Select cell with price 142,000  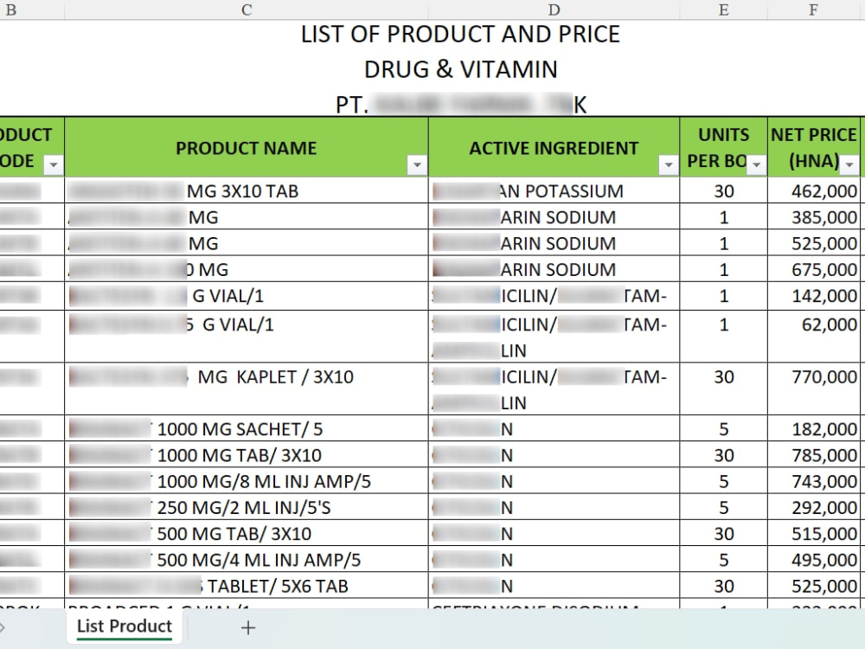coord(814,296)
